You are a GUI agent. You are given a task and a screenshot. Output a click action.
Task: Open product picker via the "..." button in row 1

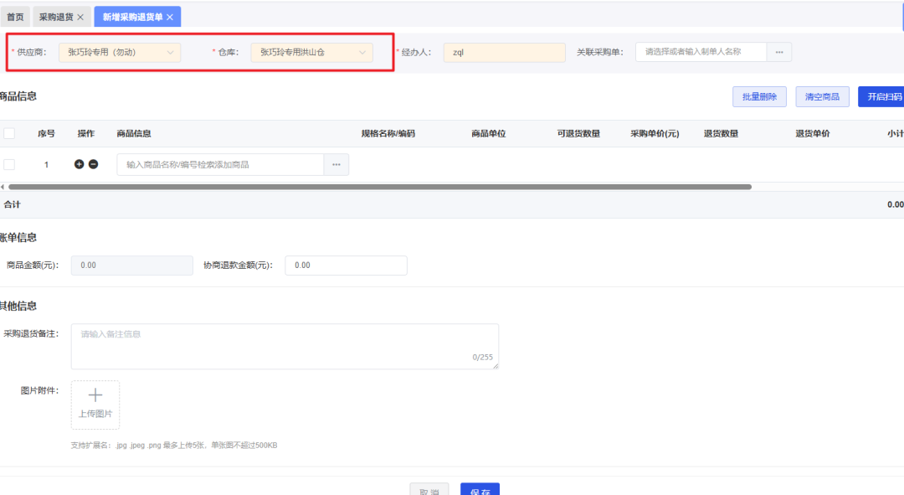336,163
